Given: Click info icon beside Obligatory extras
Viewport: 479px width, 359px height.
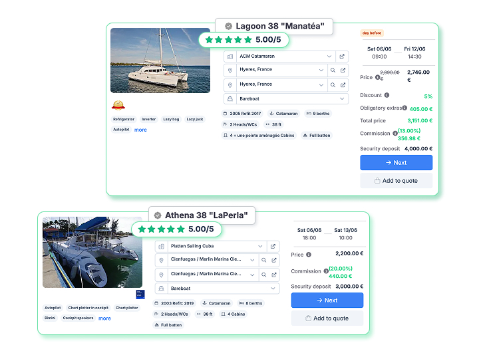Looking at the screenshot, I should (404, 108).
